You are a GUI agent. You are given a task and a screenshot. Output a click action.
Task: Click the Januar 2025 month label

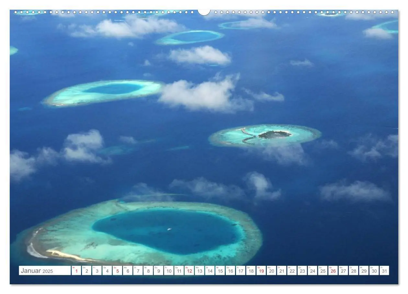37,271
